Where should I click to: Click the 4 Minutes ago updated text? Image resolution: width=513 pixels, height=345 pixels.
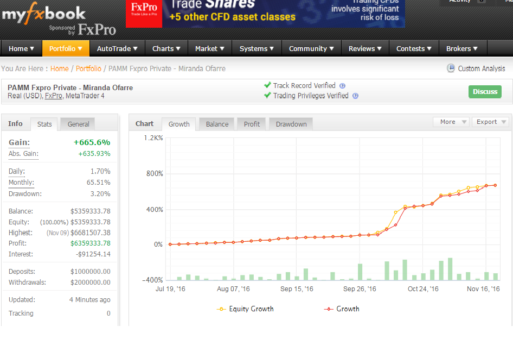pos(90,299)
